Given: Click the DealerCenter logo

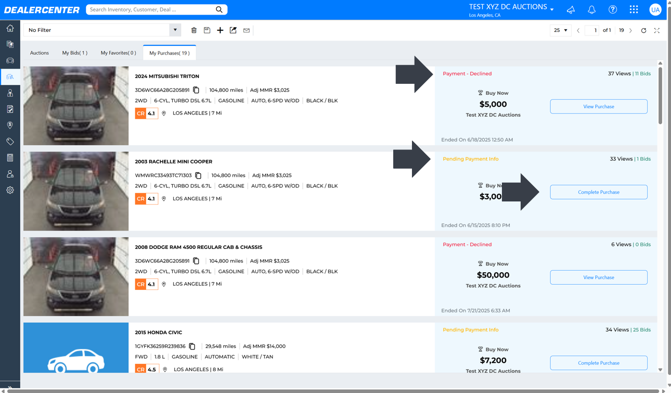Looking at the screenshot, I should pos(42,10).
